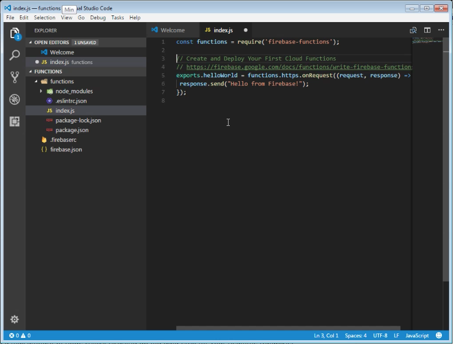Open the Extensions view in activity bar
This screenshot has width=453, height=344.
pos(14,121)
